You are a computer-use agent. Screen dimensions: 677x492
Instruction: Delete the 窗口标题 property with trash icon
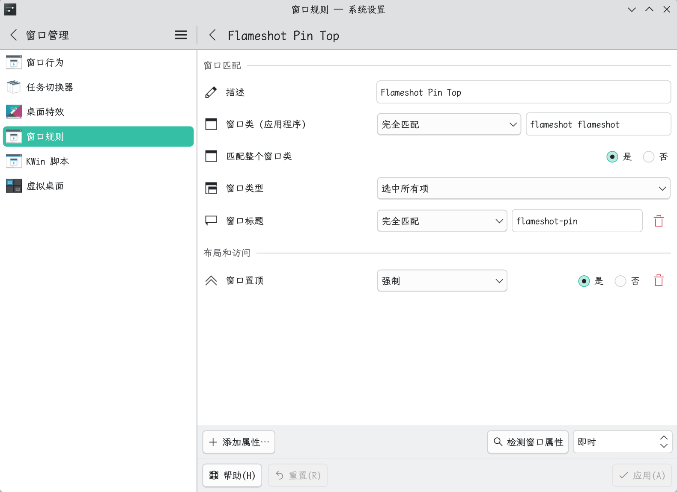point(659,221)
